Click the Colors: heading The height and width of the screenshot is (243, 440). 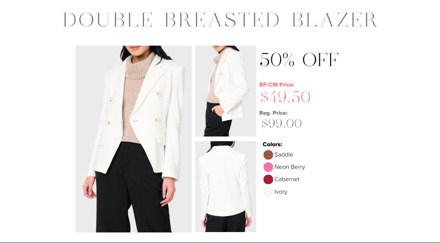coord(272,144)
